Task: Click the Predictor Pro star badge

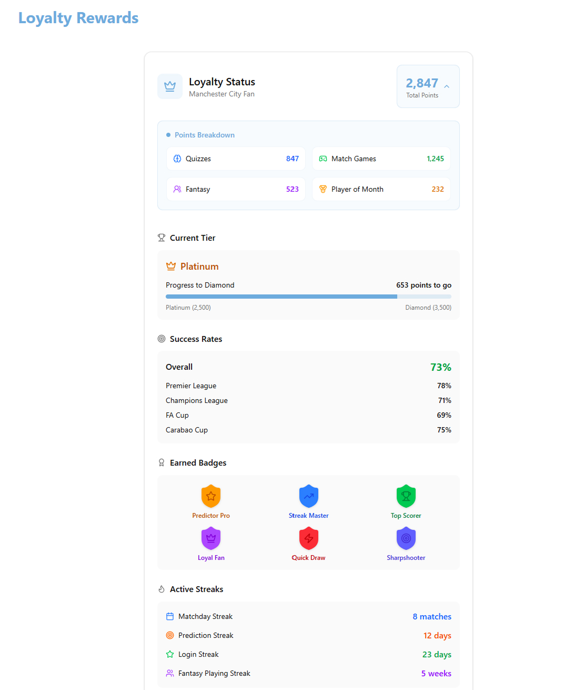Action: [x=211, y=496]
